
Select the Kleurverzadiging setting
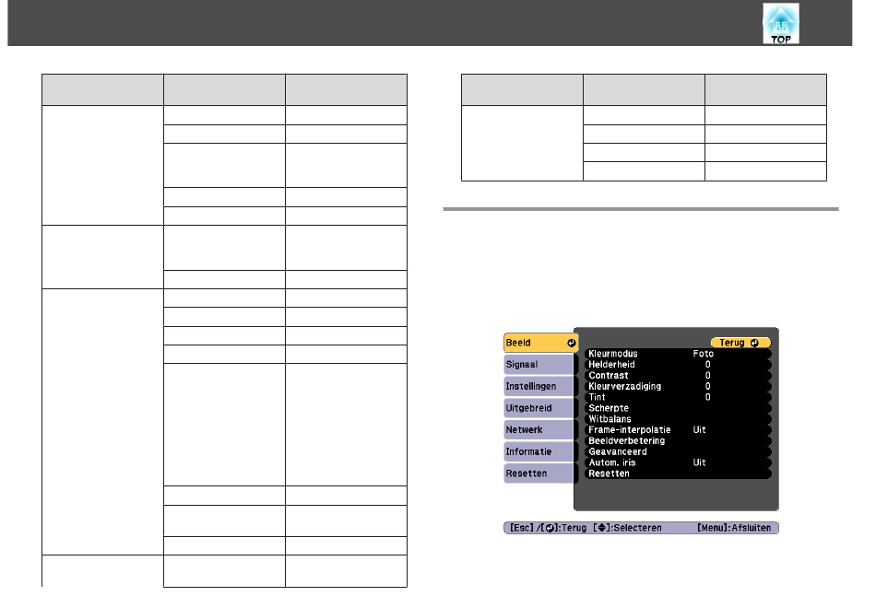(x=678, y=386)
